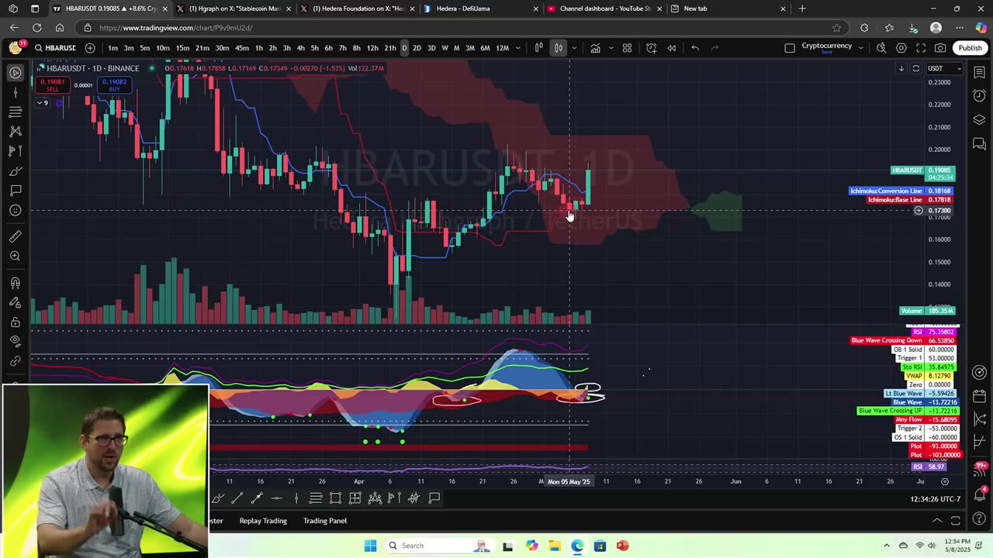Expand chart style dropdown arrow
The width and height of the screenshot is (993, 558).
574,48
